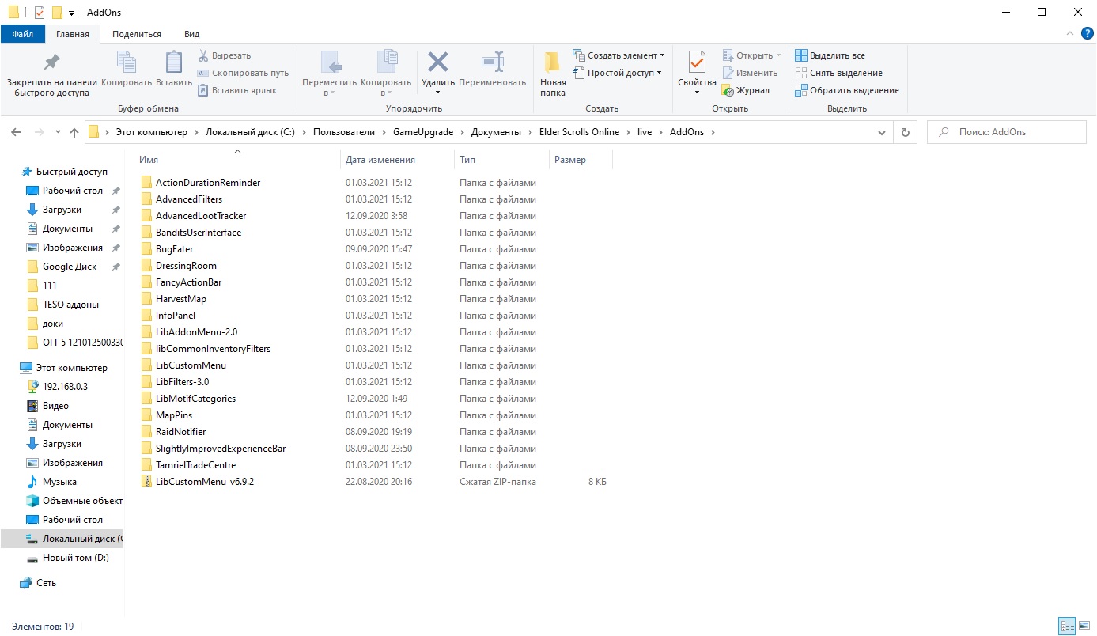Open Простой доступ dropdown

617,73
